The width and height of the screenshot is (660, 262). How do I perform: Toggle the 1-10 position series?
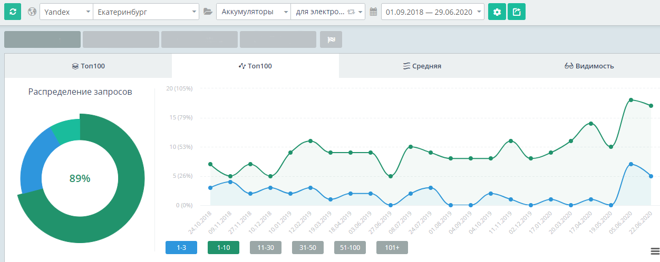[x=223, y=248]
